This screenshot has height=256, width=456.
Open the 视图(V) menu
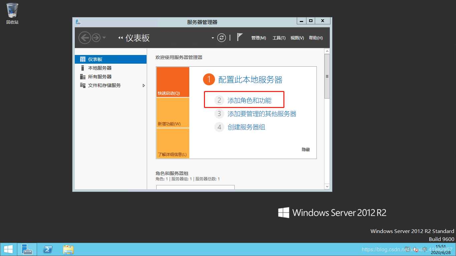click(x=297, y=38)
